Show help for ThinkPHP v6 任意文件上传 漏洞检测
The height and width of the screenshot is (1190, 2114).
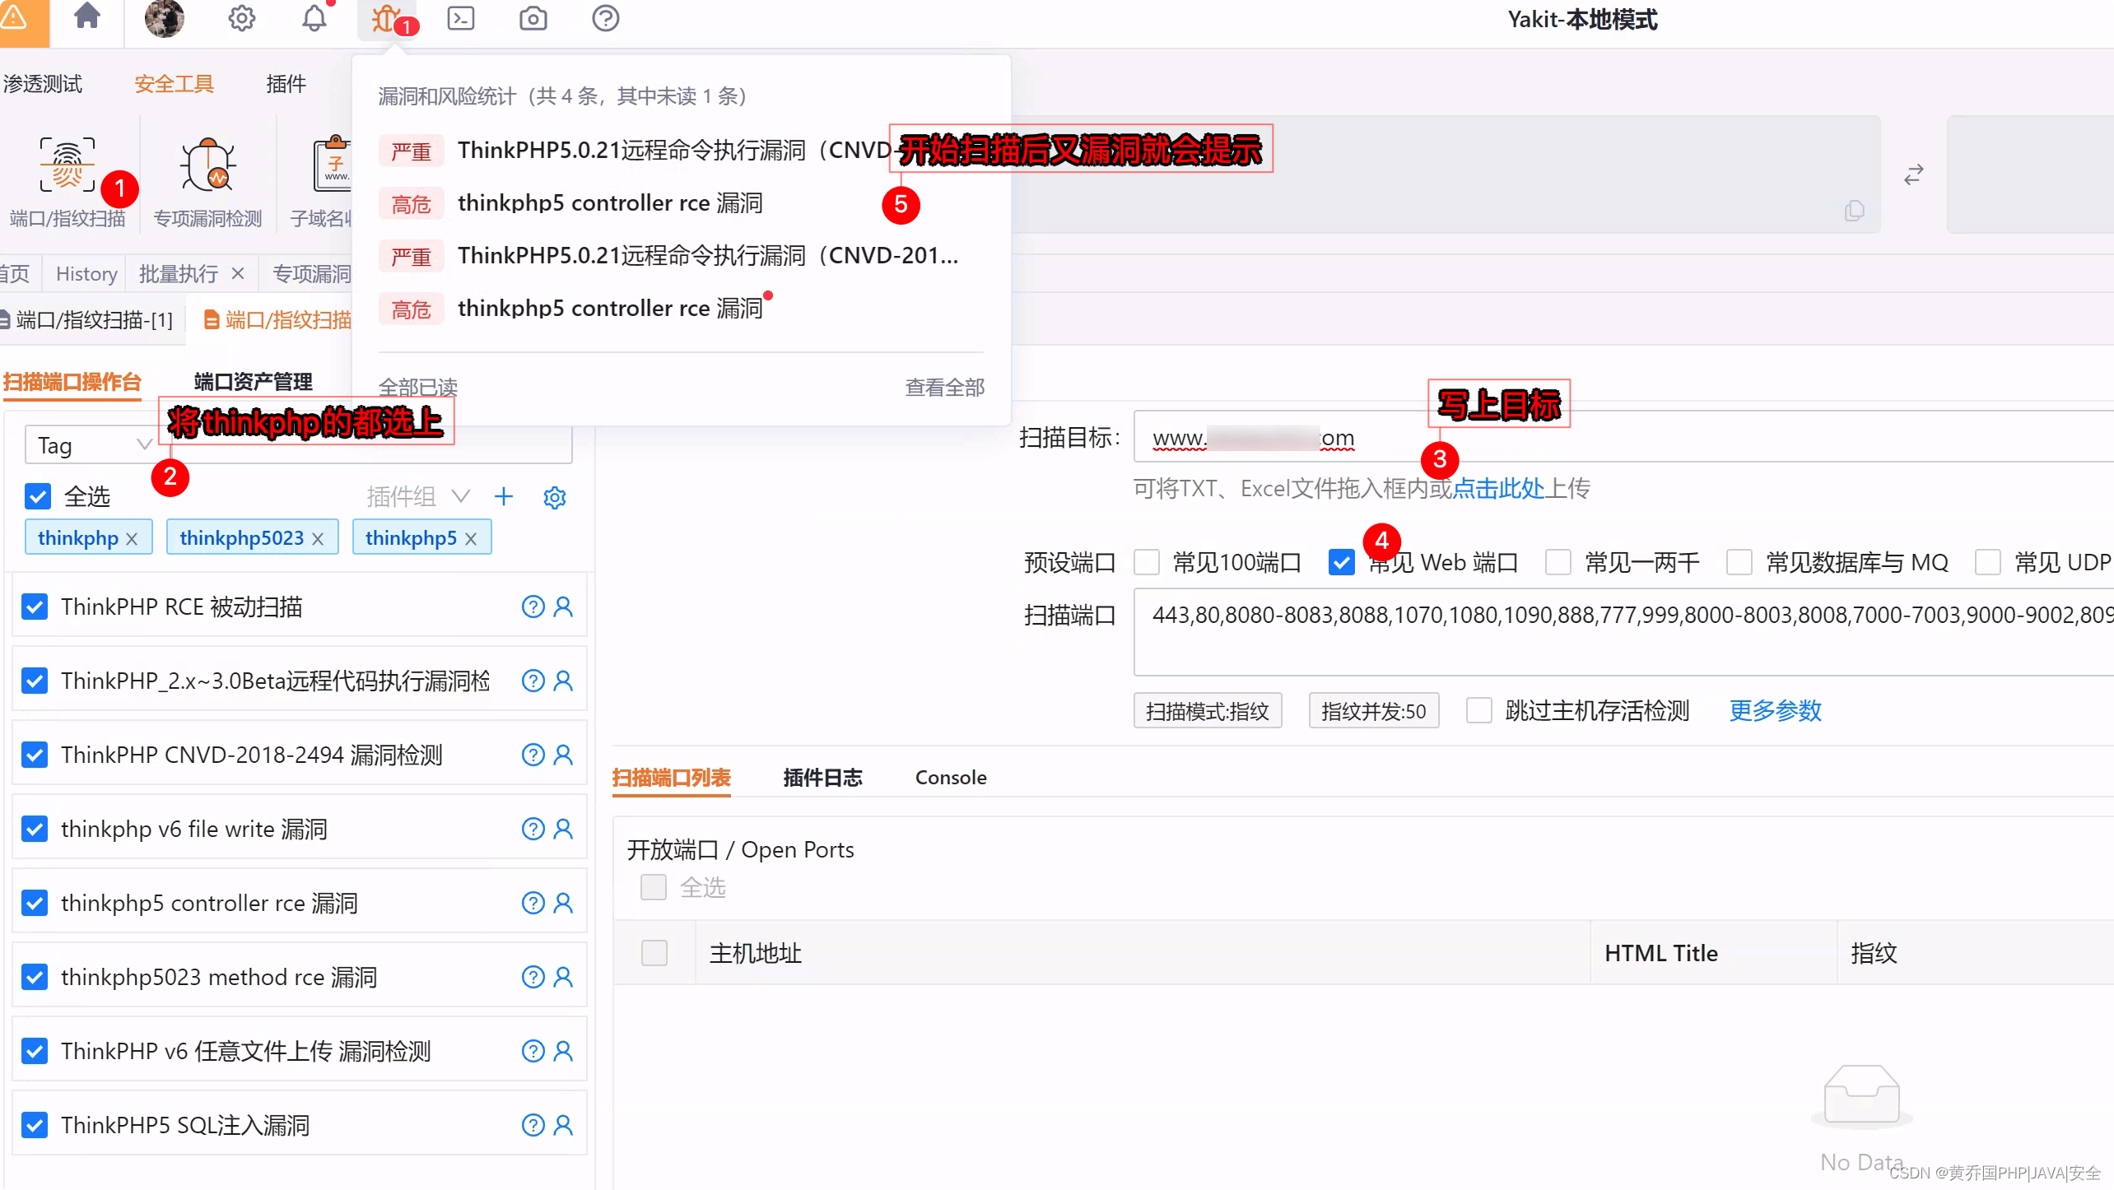533,1051
